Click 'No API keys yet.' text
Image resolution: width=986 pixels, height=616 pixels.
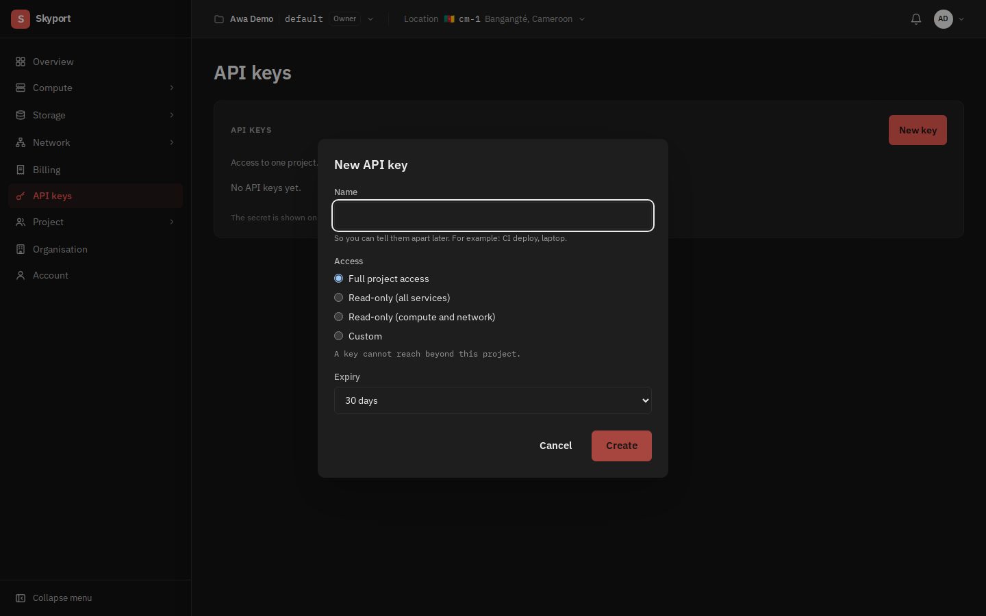click(266, 188)
